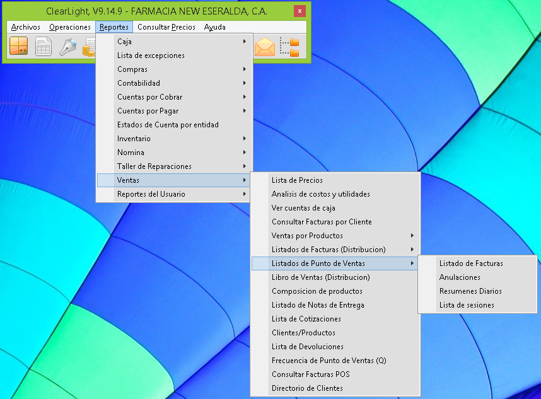The image size is (541, 399).
Task: Select Listado de Facturas report
Action: click(471, 263)
